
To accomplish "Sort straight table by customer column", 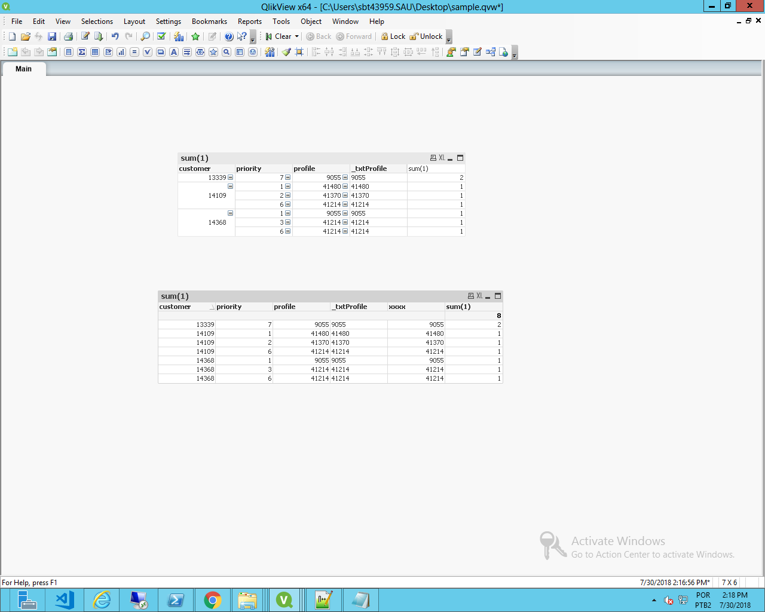I will [x=186, y=307].
